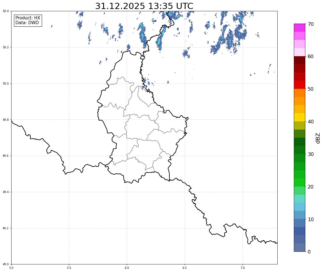Click the 10 tick label on colorbar
Viewport: 323px width, 272px height.
pyautogui.click(x=311, y=219)
